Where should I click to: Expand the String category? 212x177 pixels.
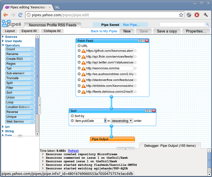(x=3, y=131)
